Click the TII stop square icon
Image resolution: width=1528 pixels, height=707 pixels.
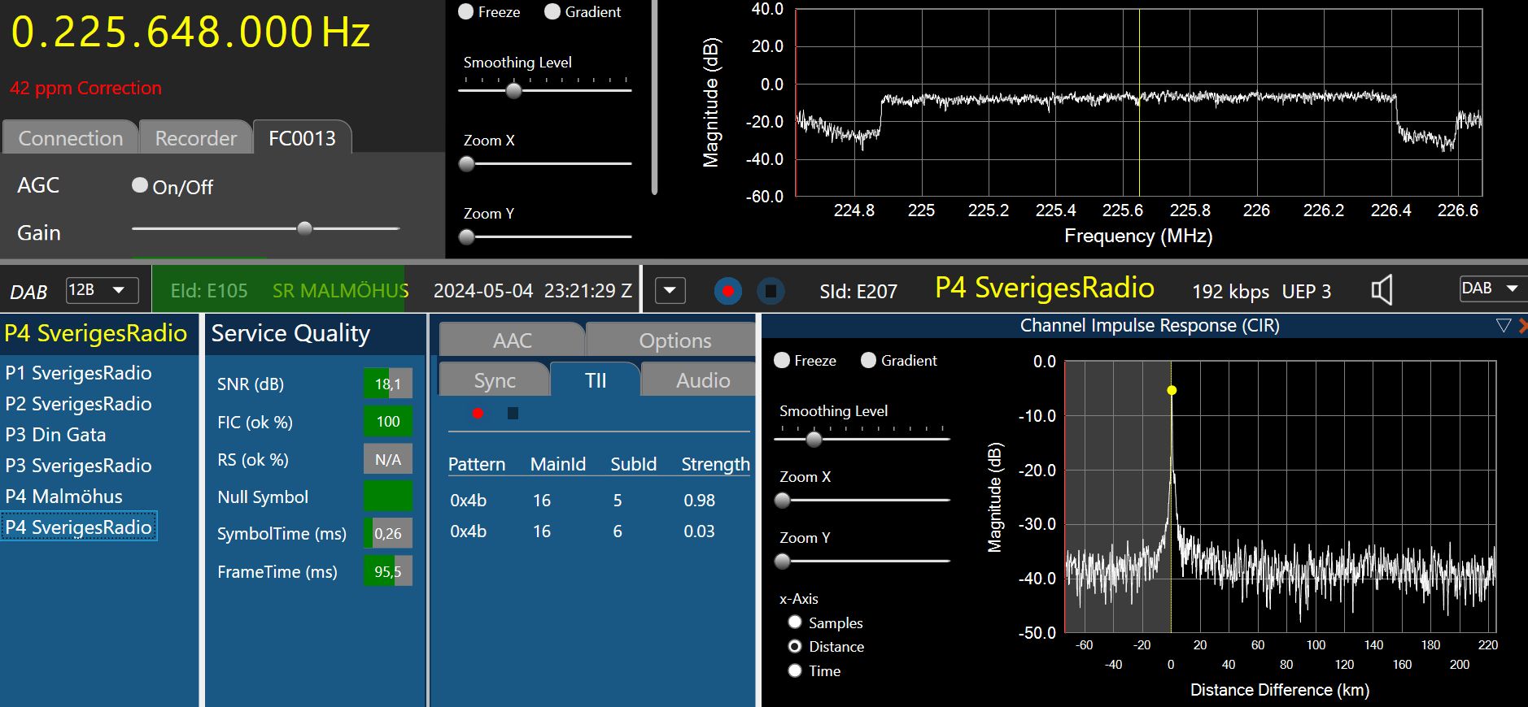click(513, 414)
